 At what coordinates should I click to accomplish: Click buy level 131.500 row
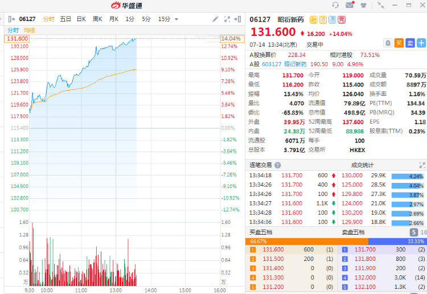point(291,259)
